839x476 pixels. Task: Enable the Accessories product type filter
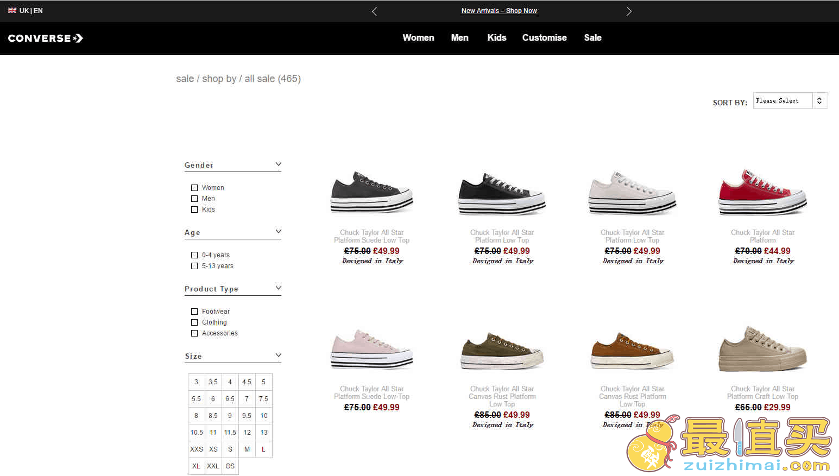click(194, 333)
